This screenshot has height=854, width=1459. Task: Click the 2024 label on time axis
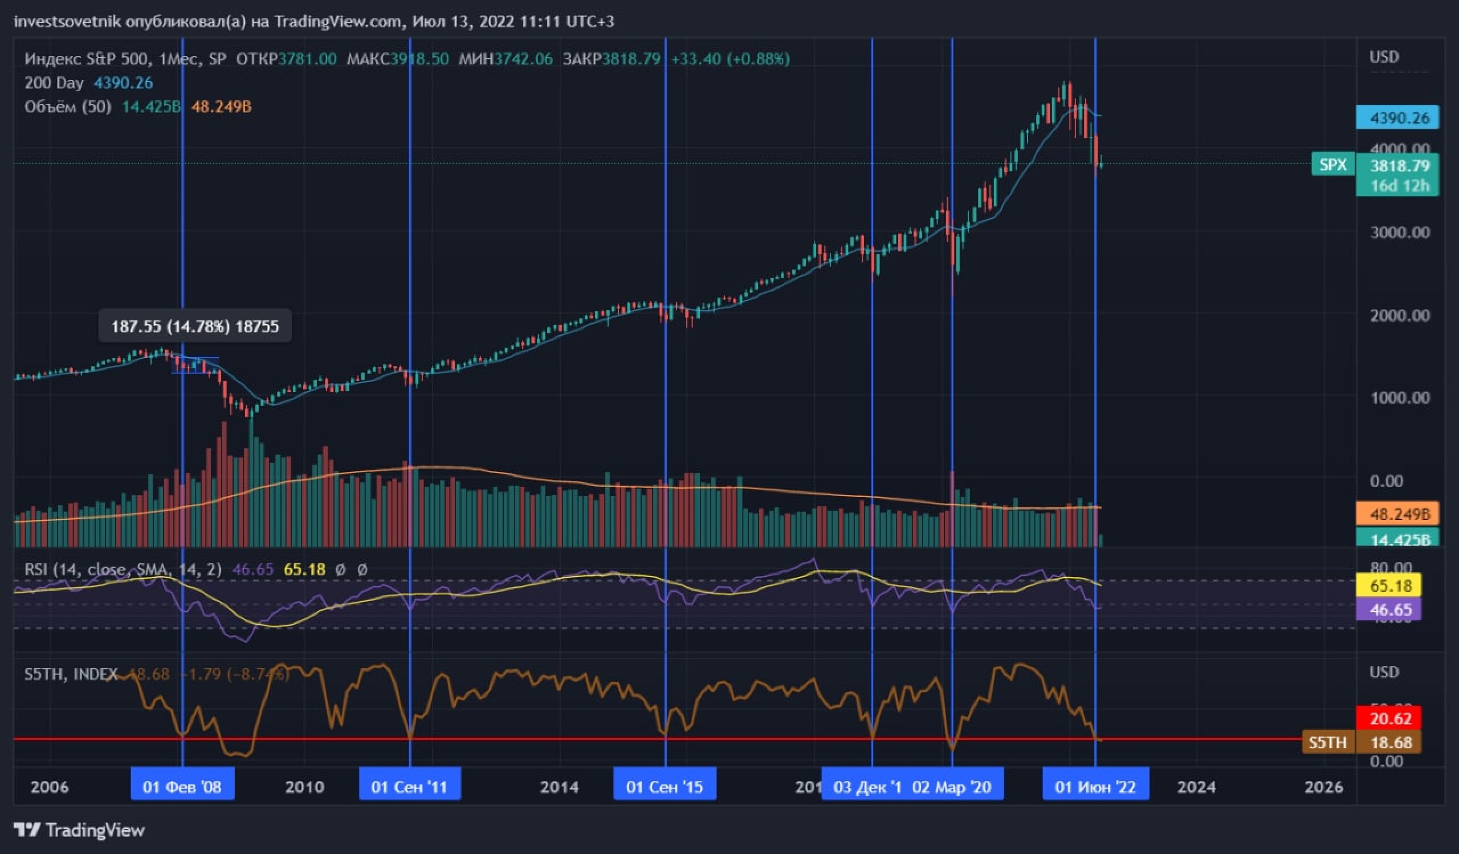pos(1197,787)
